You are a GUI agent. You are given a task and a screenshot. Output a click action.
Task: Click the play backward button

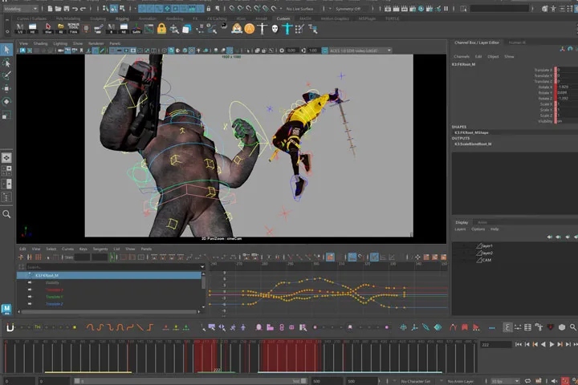543,344
